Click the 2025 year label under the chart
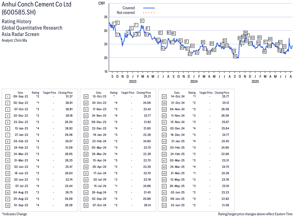Image resolution: width=296 pixels, height=216 pixels. 255,82
